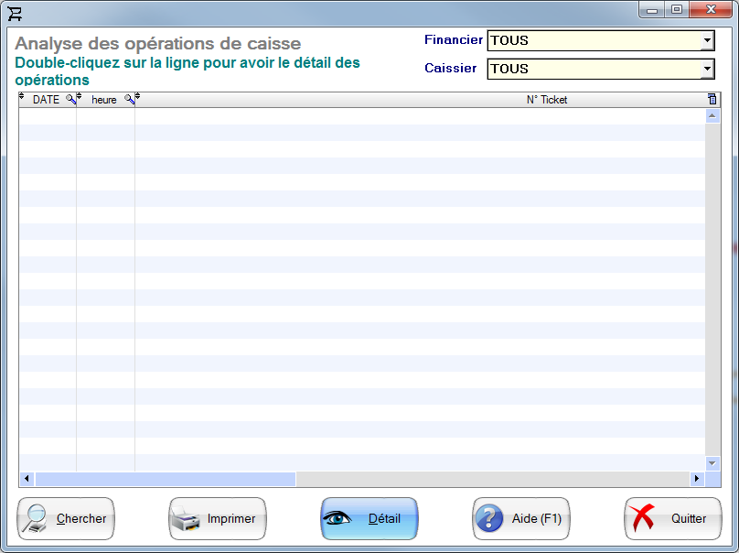Click the Caissier dropdown arrow showing TOUS

click(707, 69)
